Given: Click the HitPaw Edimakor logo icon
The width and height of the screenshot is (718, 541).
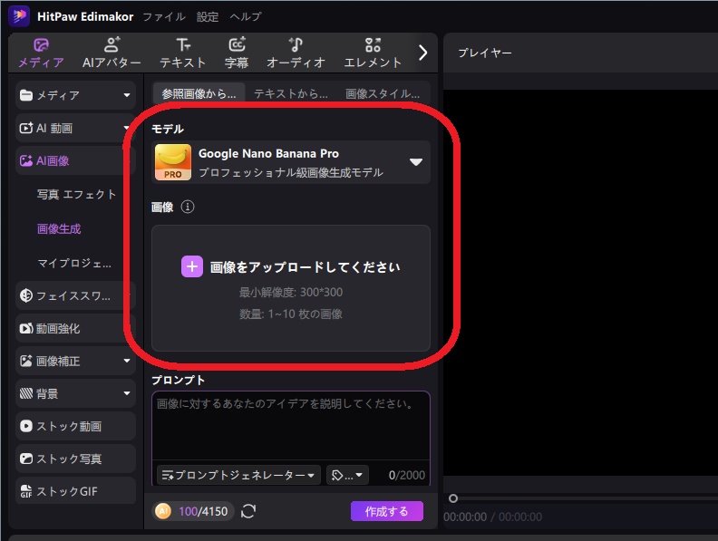Looking at the screenshot, I should tap(19, 16).
